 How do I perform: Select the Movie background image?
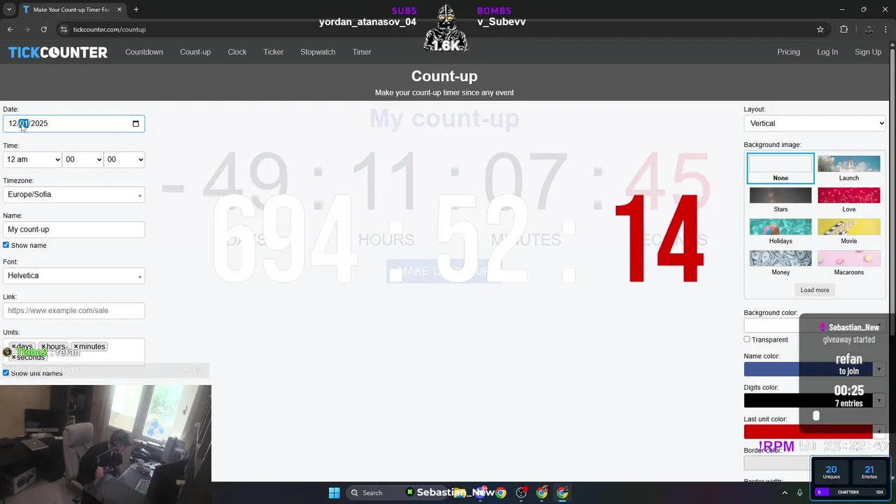(849, 231)
